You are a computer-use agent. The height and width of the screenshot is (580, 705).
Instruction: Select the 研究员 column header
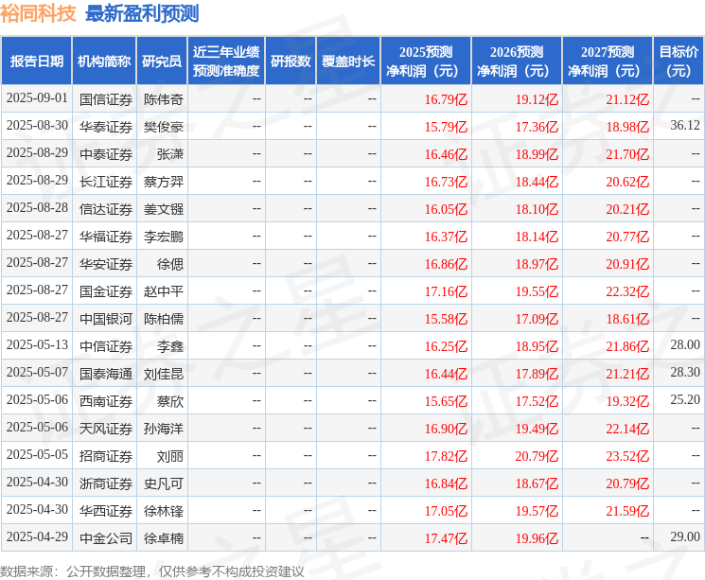tap(162, 62)
